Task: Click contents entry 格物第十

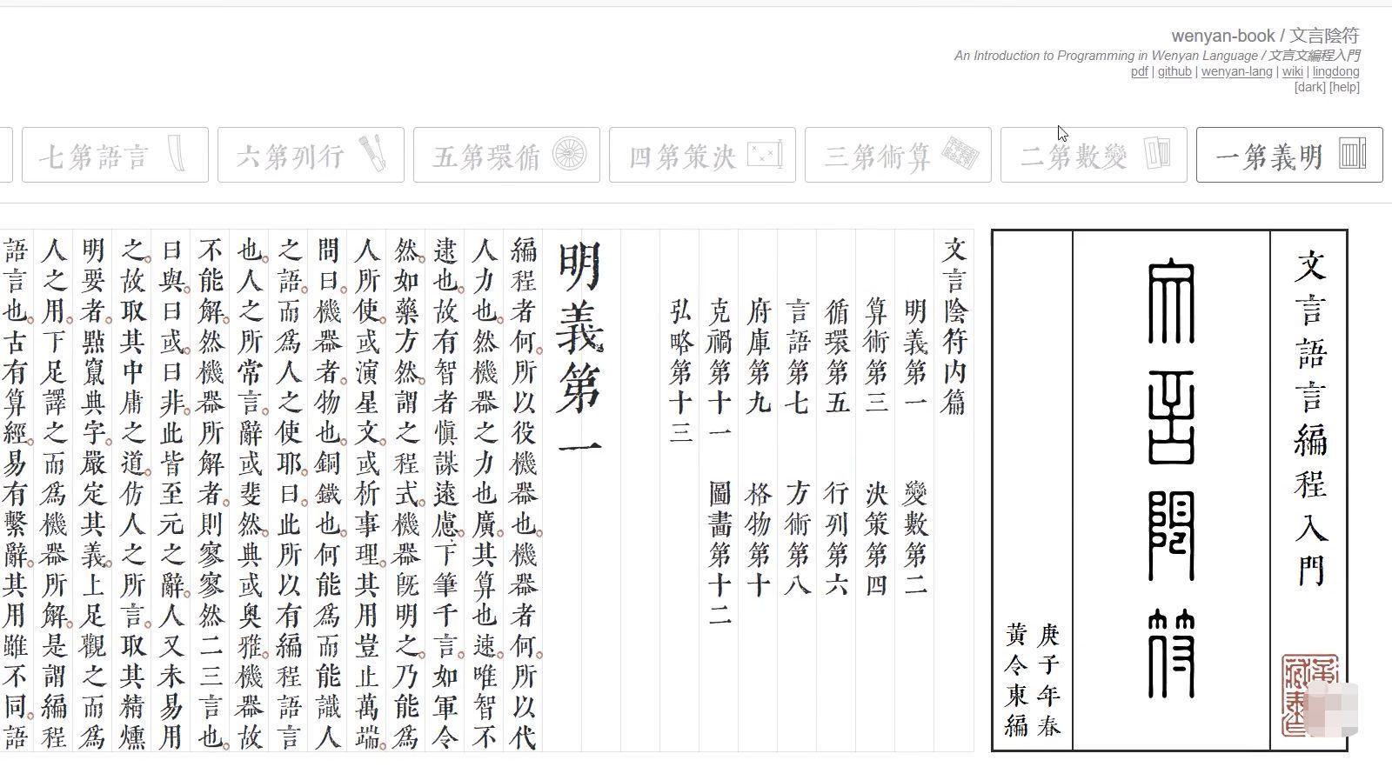Action: click(759, 539)
